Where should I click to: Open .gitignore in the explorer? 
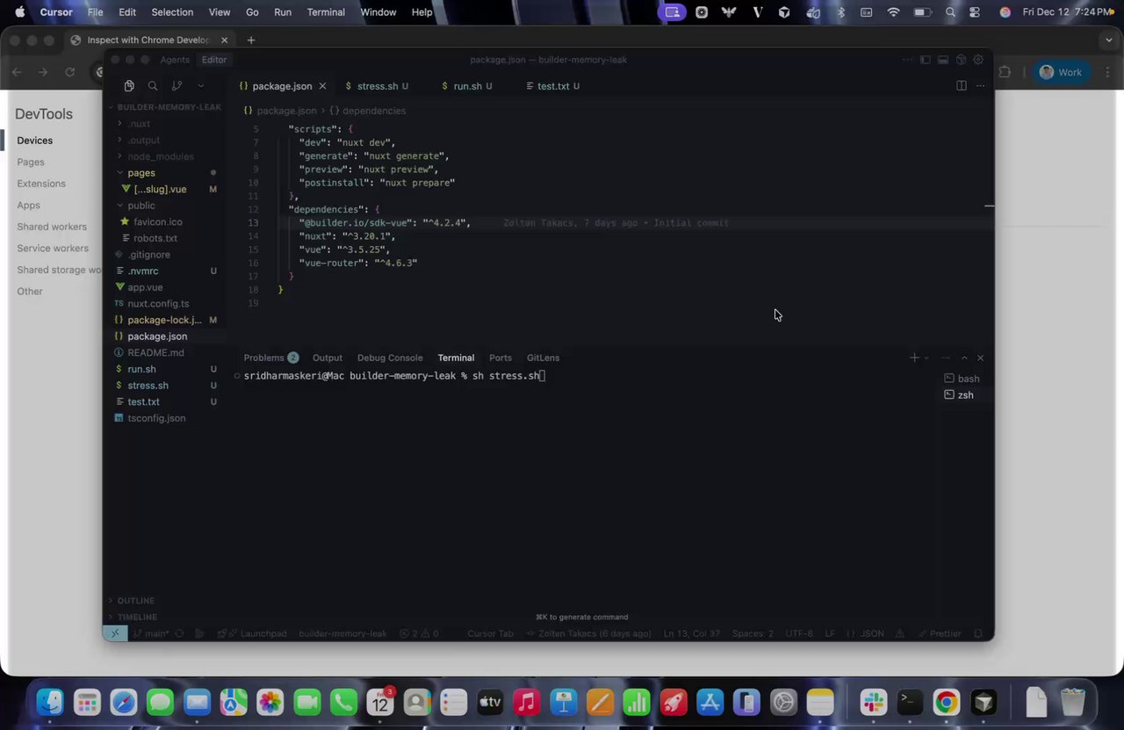pyautogui.click(x=165, y=255)
